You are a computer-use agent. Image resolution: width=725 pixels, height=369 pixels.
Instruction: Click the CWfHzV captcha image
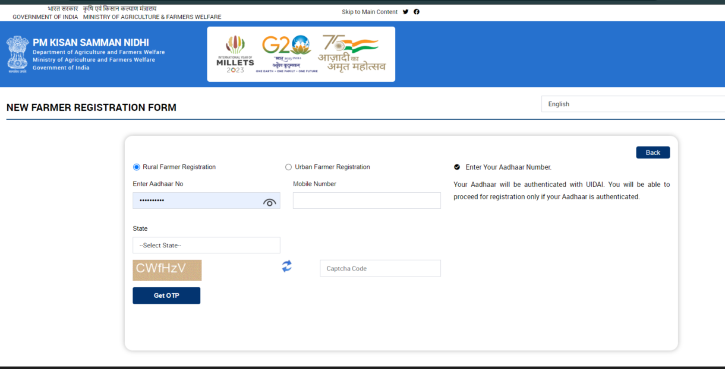(167, 270)
